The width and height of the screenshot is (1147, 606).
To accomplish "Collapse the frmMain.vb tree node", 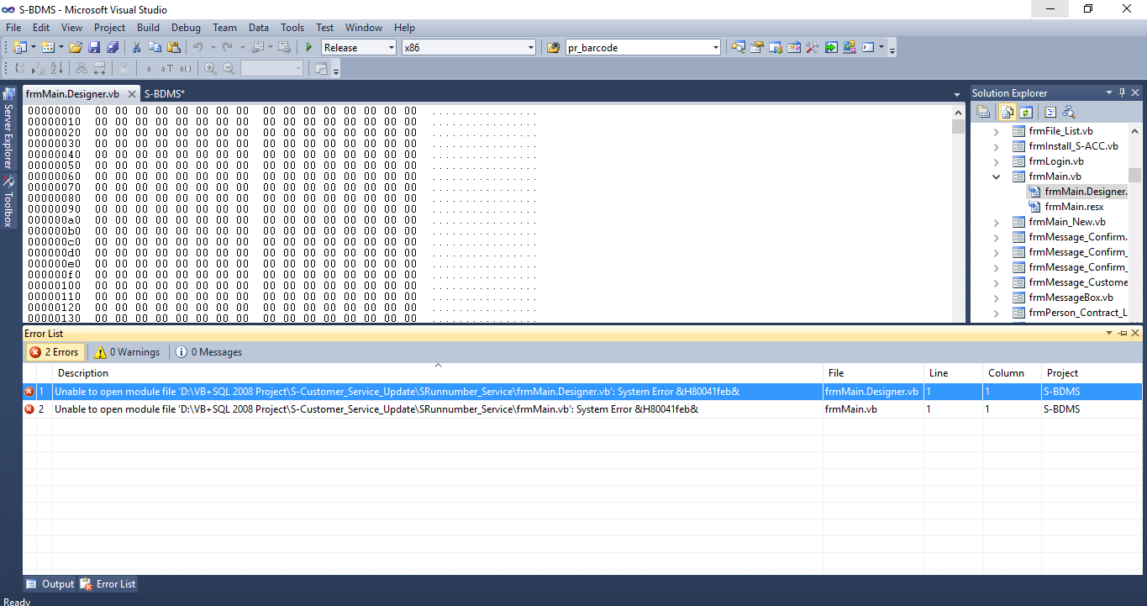I will 997,177.
